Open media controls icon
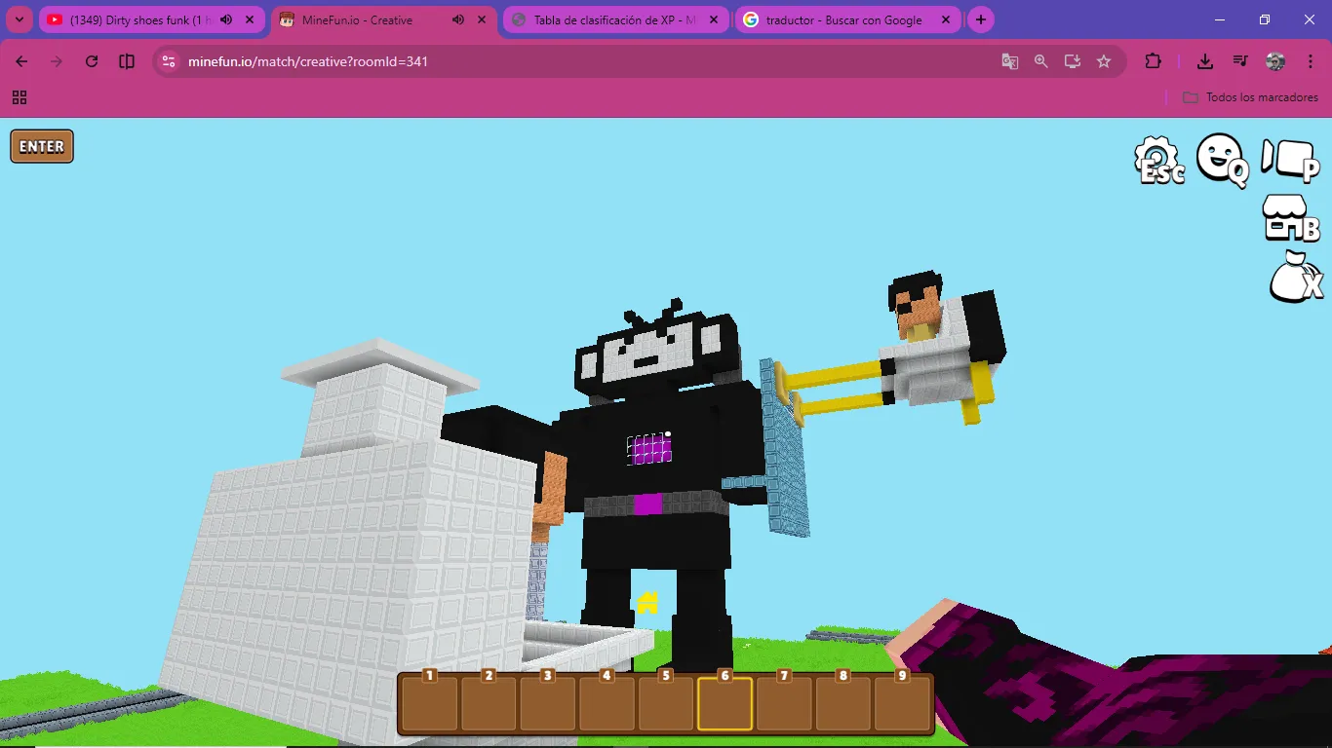This screenshot has height=748, width=1332. point(1240,61)
